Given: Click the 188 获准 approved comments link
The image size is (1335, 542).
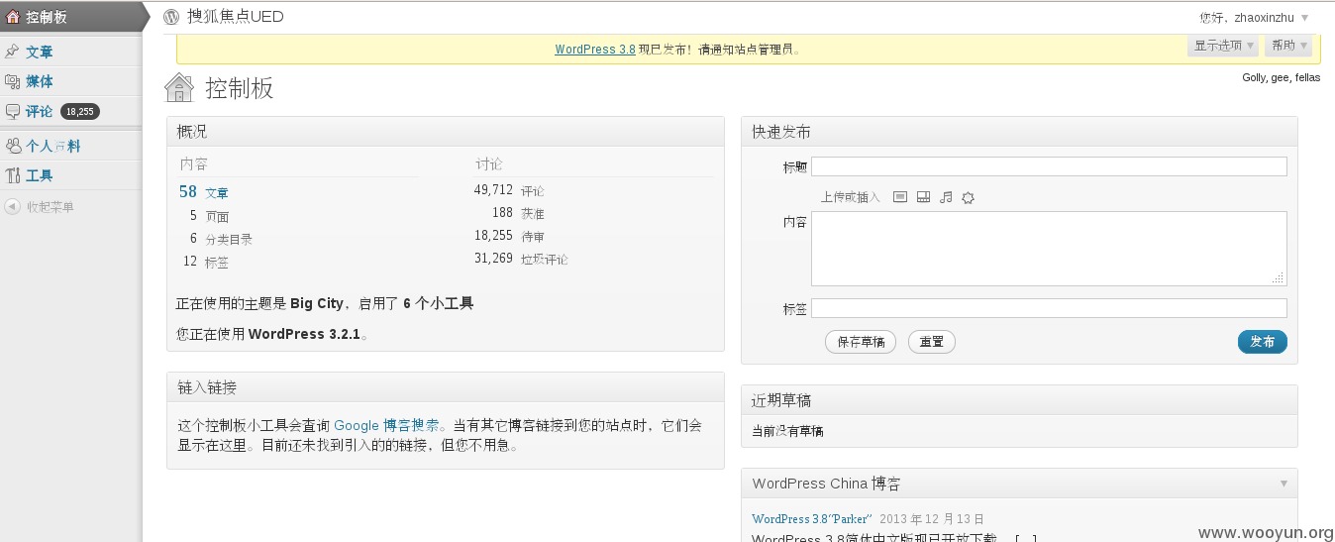Looking at the screenshot, I should pos(518,213).
